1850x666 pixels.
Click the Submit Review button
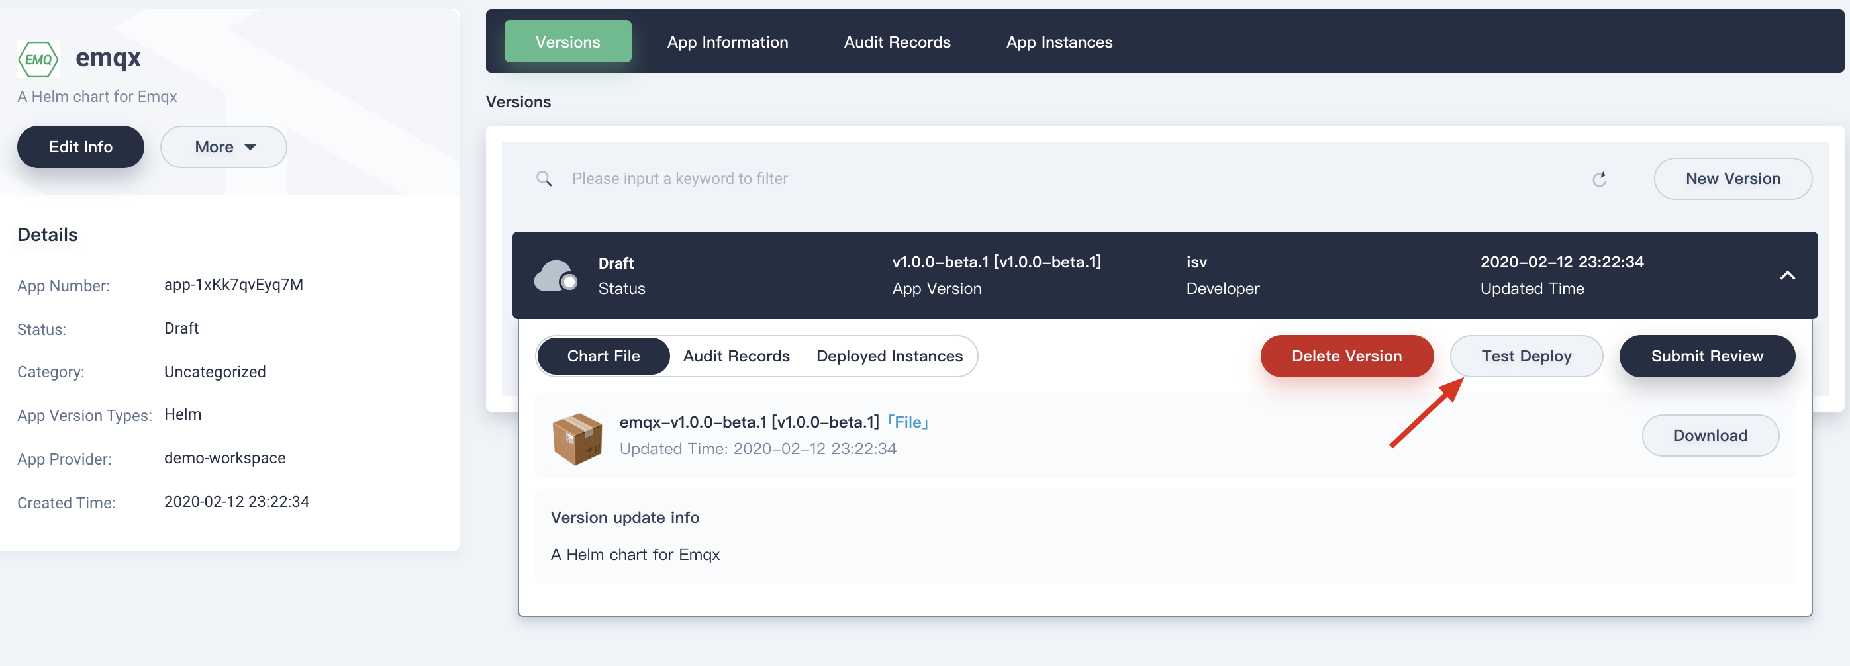[x=1707, y=356]
